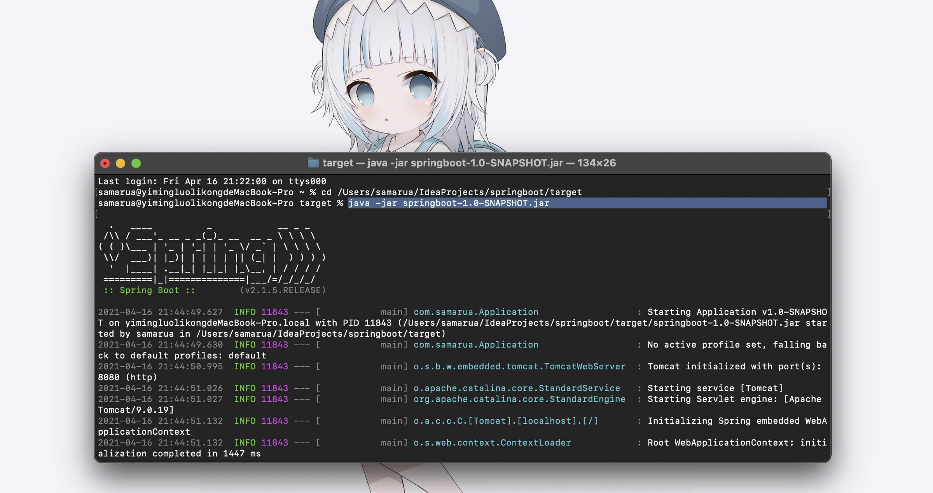
Task: Close the Terminal window with the red button
Action: pos(105,163)
